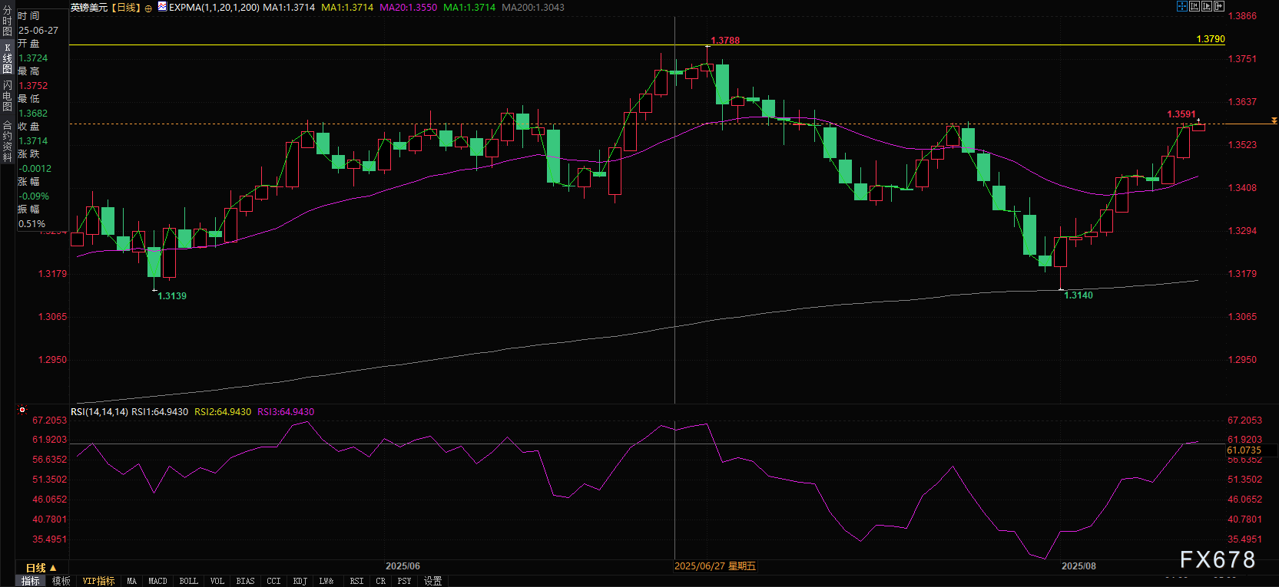
Task: Click the EXPMA indicator chart icon
Action: click(162, 7)
